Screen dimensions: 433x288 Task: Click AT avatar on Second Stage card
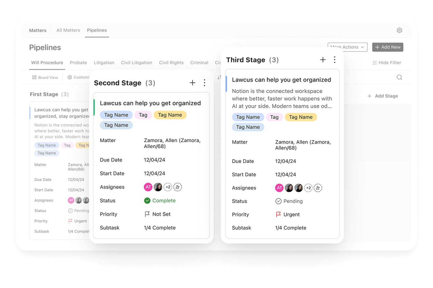pyautogui.click(x=148, y=187)
